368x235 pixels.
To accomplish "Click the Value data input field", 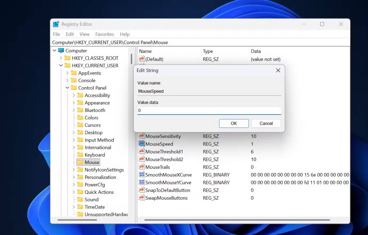I will pyautogui.click(x=209, y=111).
